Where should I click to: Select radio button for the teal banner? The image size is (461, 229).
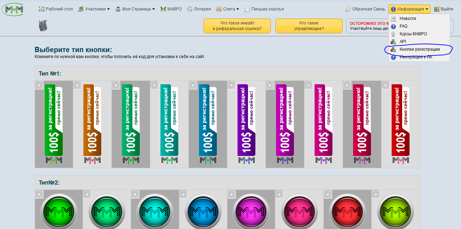point(154,85)
